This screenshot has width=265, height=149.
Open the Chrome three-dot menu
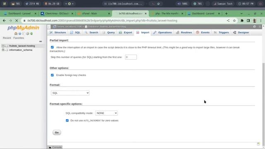click(261, 20)
